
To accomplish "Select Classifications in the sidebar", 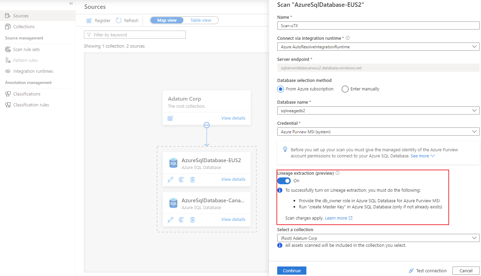I will [27, 93].
